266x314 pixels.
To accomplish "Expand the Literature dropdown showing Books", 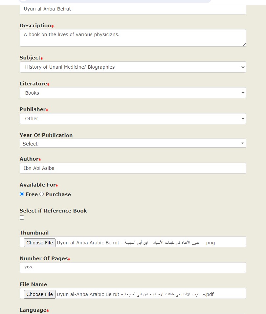I will pos(133,93).
